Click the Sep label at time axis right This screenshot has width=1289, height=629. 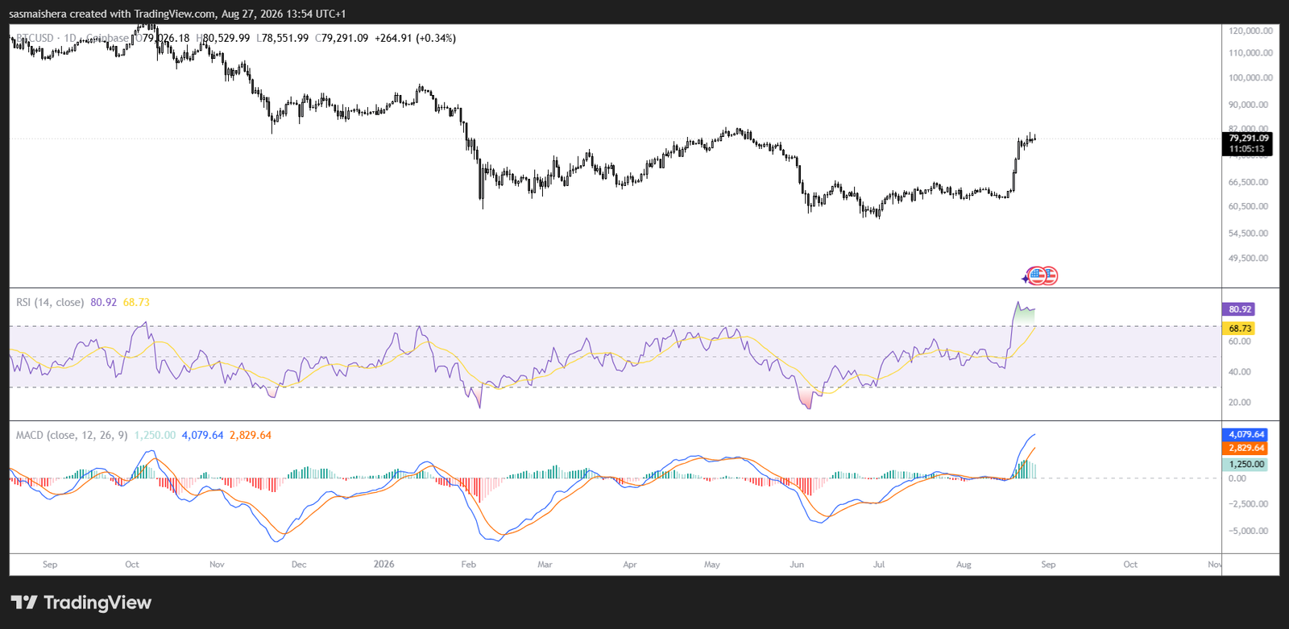click(x=1048, y=564)
